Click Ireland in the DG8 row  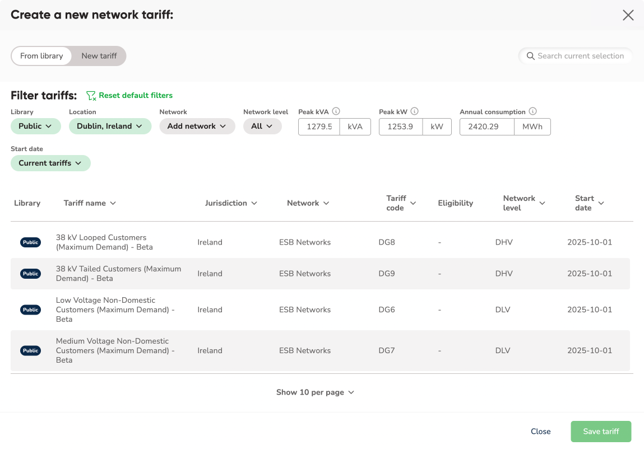(x=210, y=242)
